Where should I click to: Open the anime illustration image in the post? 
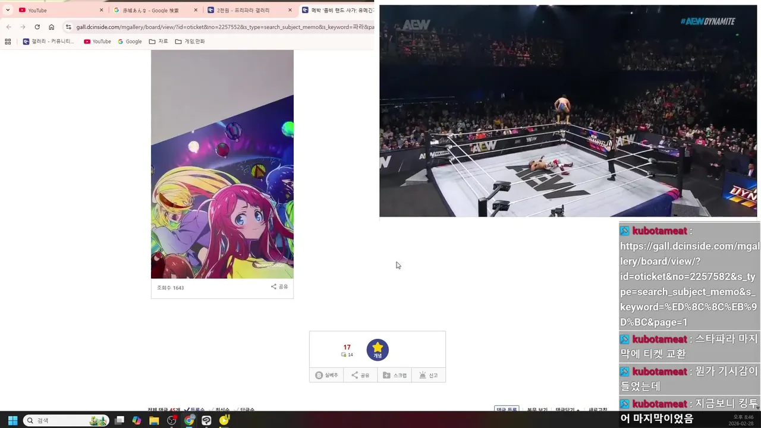click(x=222, y=164)
